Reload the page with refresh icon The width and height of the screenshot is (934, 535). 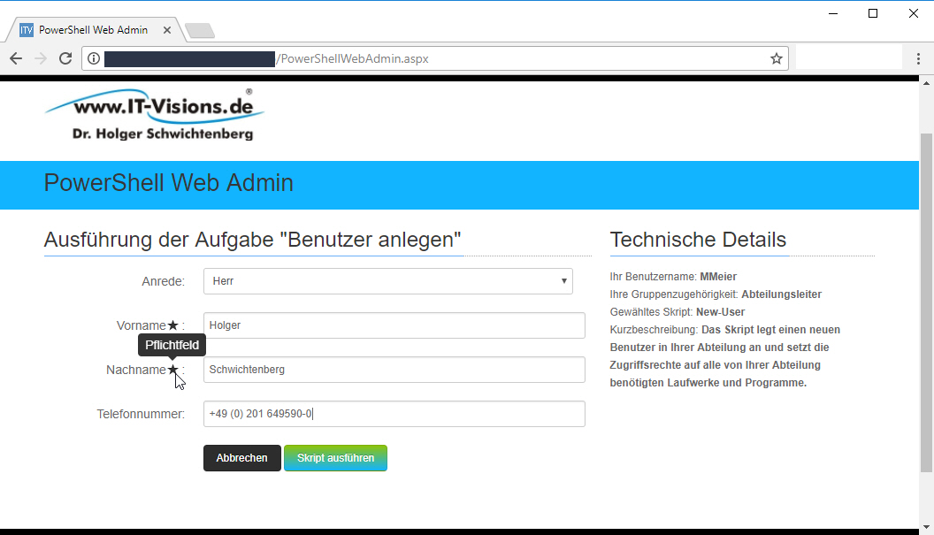click(x=65, y=58)
